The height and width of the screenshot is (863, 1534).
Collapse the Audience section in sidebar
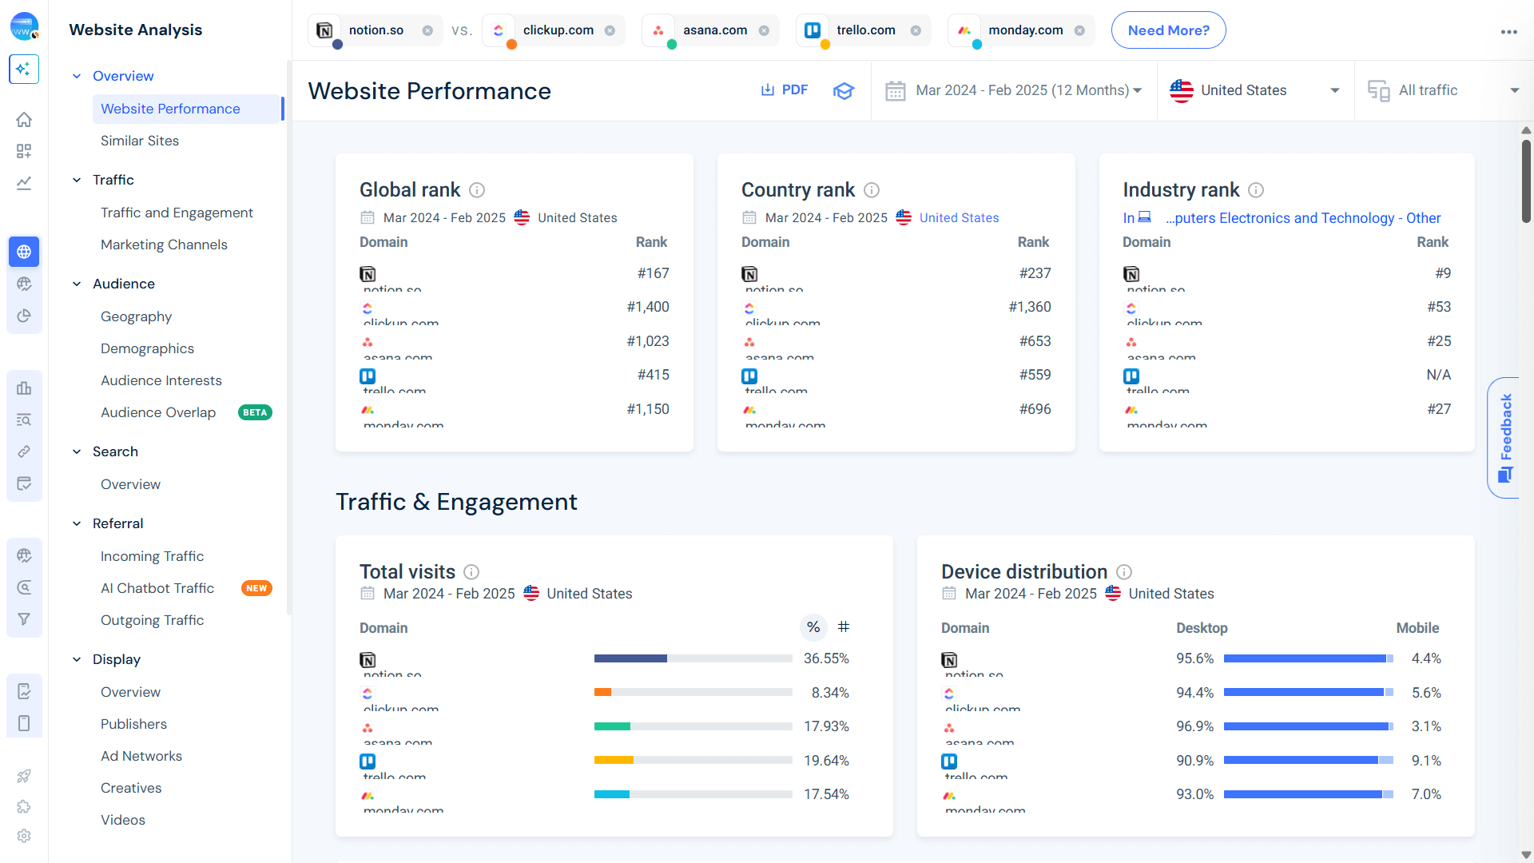[x=77, y=284]
